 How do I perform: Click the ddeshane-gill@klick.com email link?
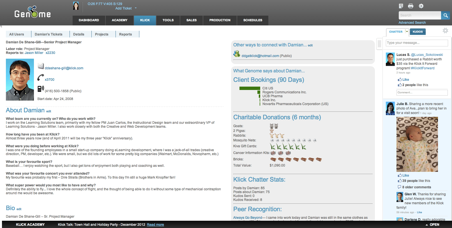64,68
